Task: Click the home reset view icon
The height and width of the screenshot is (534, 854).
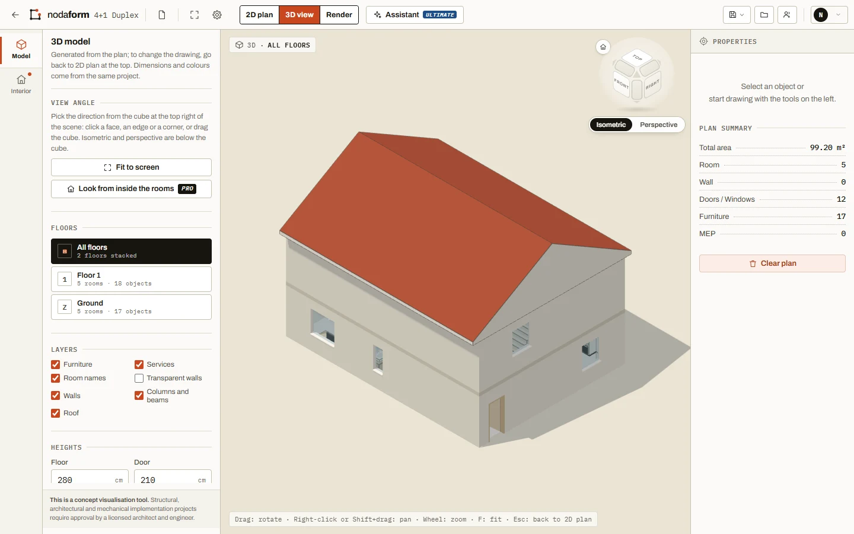Action: coord(603,47)
